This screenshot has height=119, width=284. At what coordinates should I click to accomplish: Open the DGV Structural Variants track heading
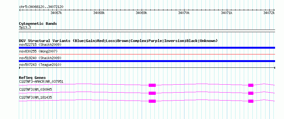tap(118, 41)
